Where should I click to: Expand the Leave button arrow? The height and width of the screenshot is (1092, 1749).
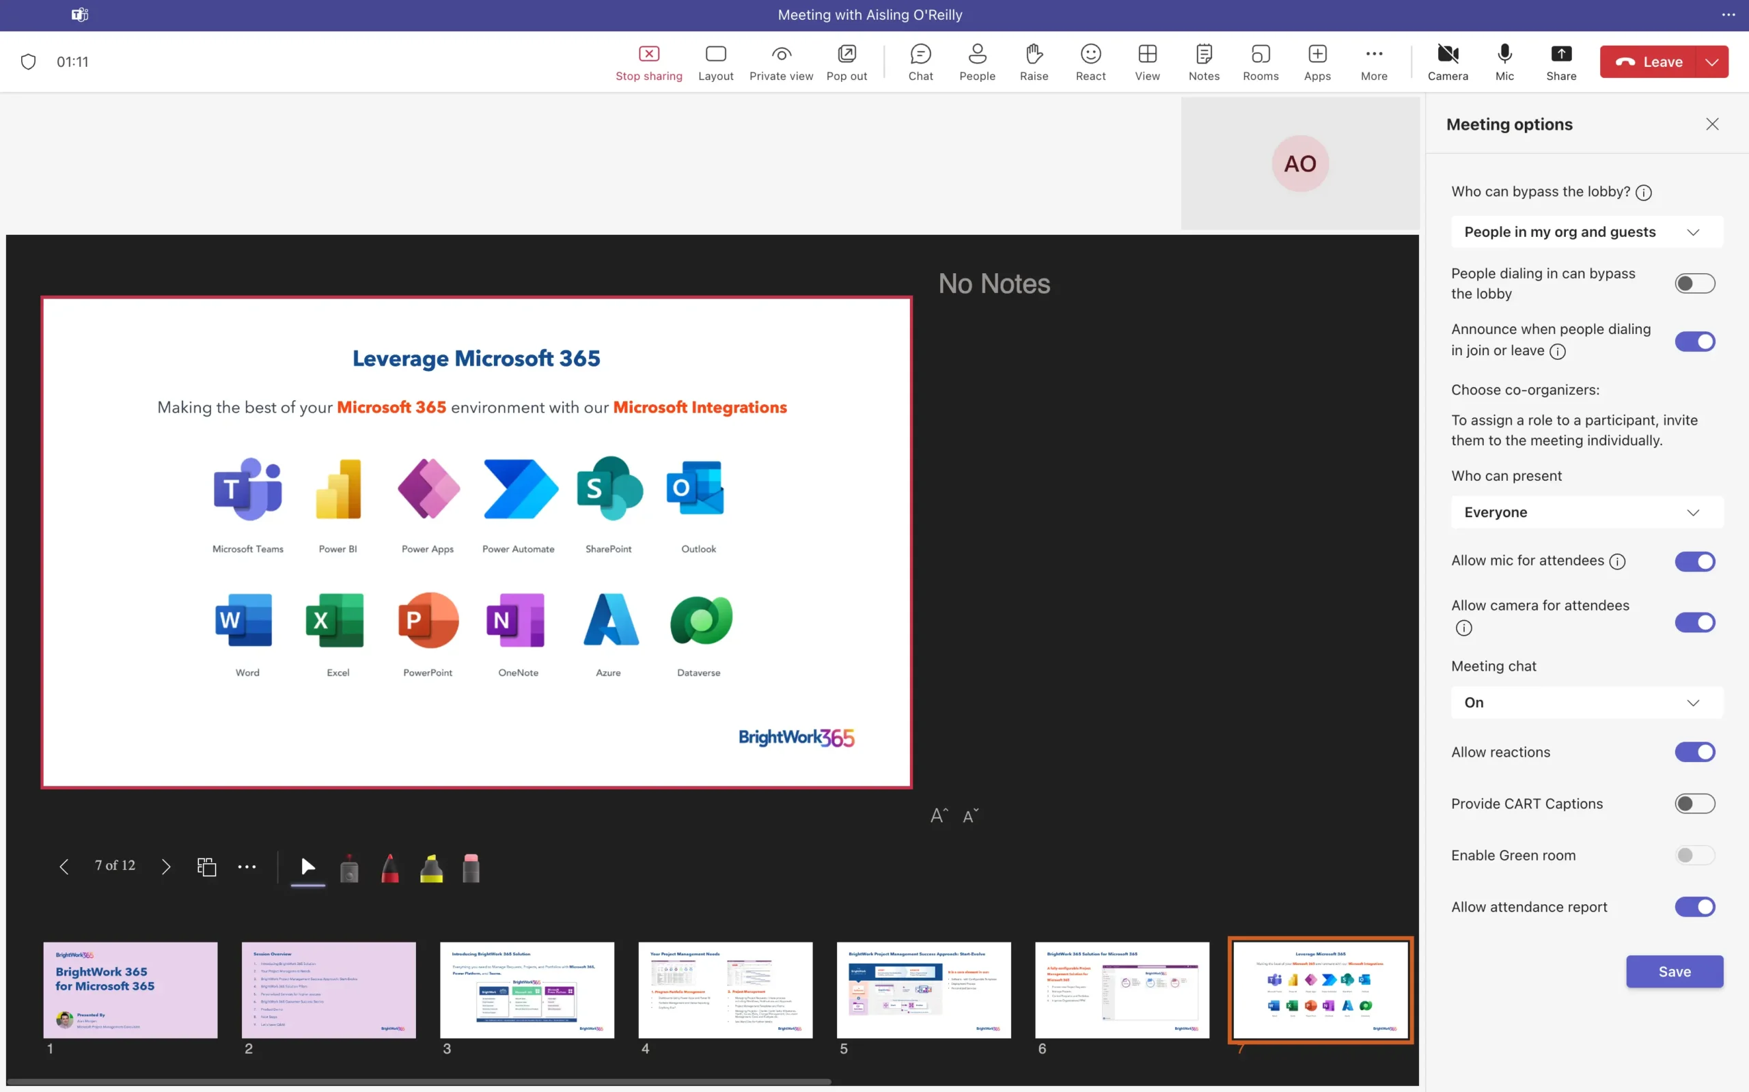pyautogui.click(x=1711, y=62)
